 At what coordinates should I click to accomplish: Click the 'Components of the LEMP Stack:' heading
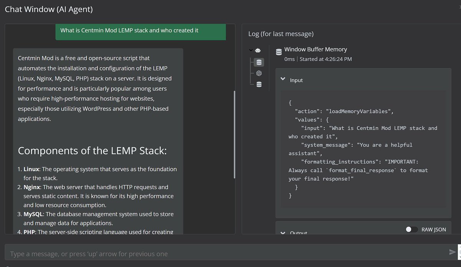pyautogui.click(x=92, y=150)
